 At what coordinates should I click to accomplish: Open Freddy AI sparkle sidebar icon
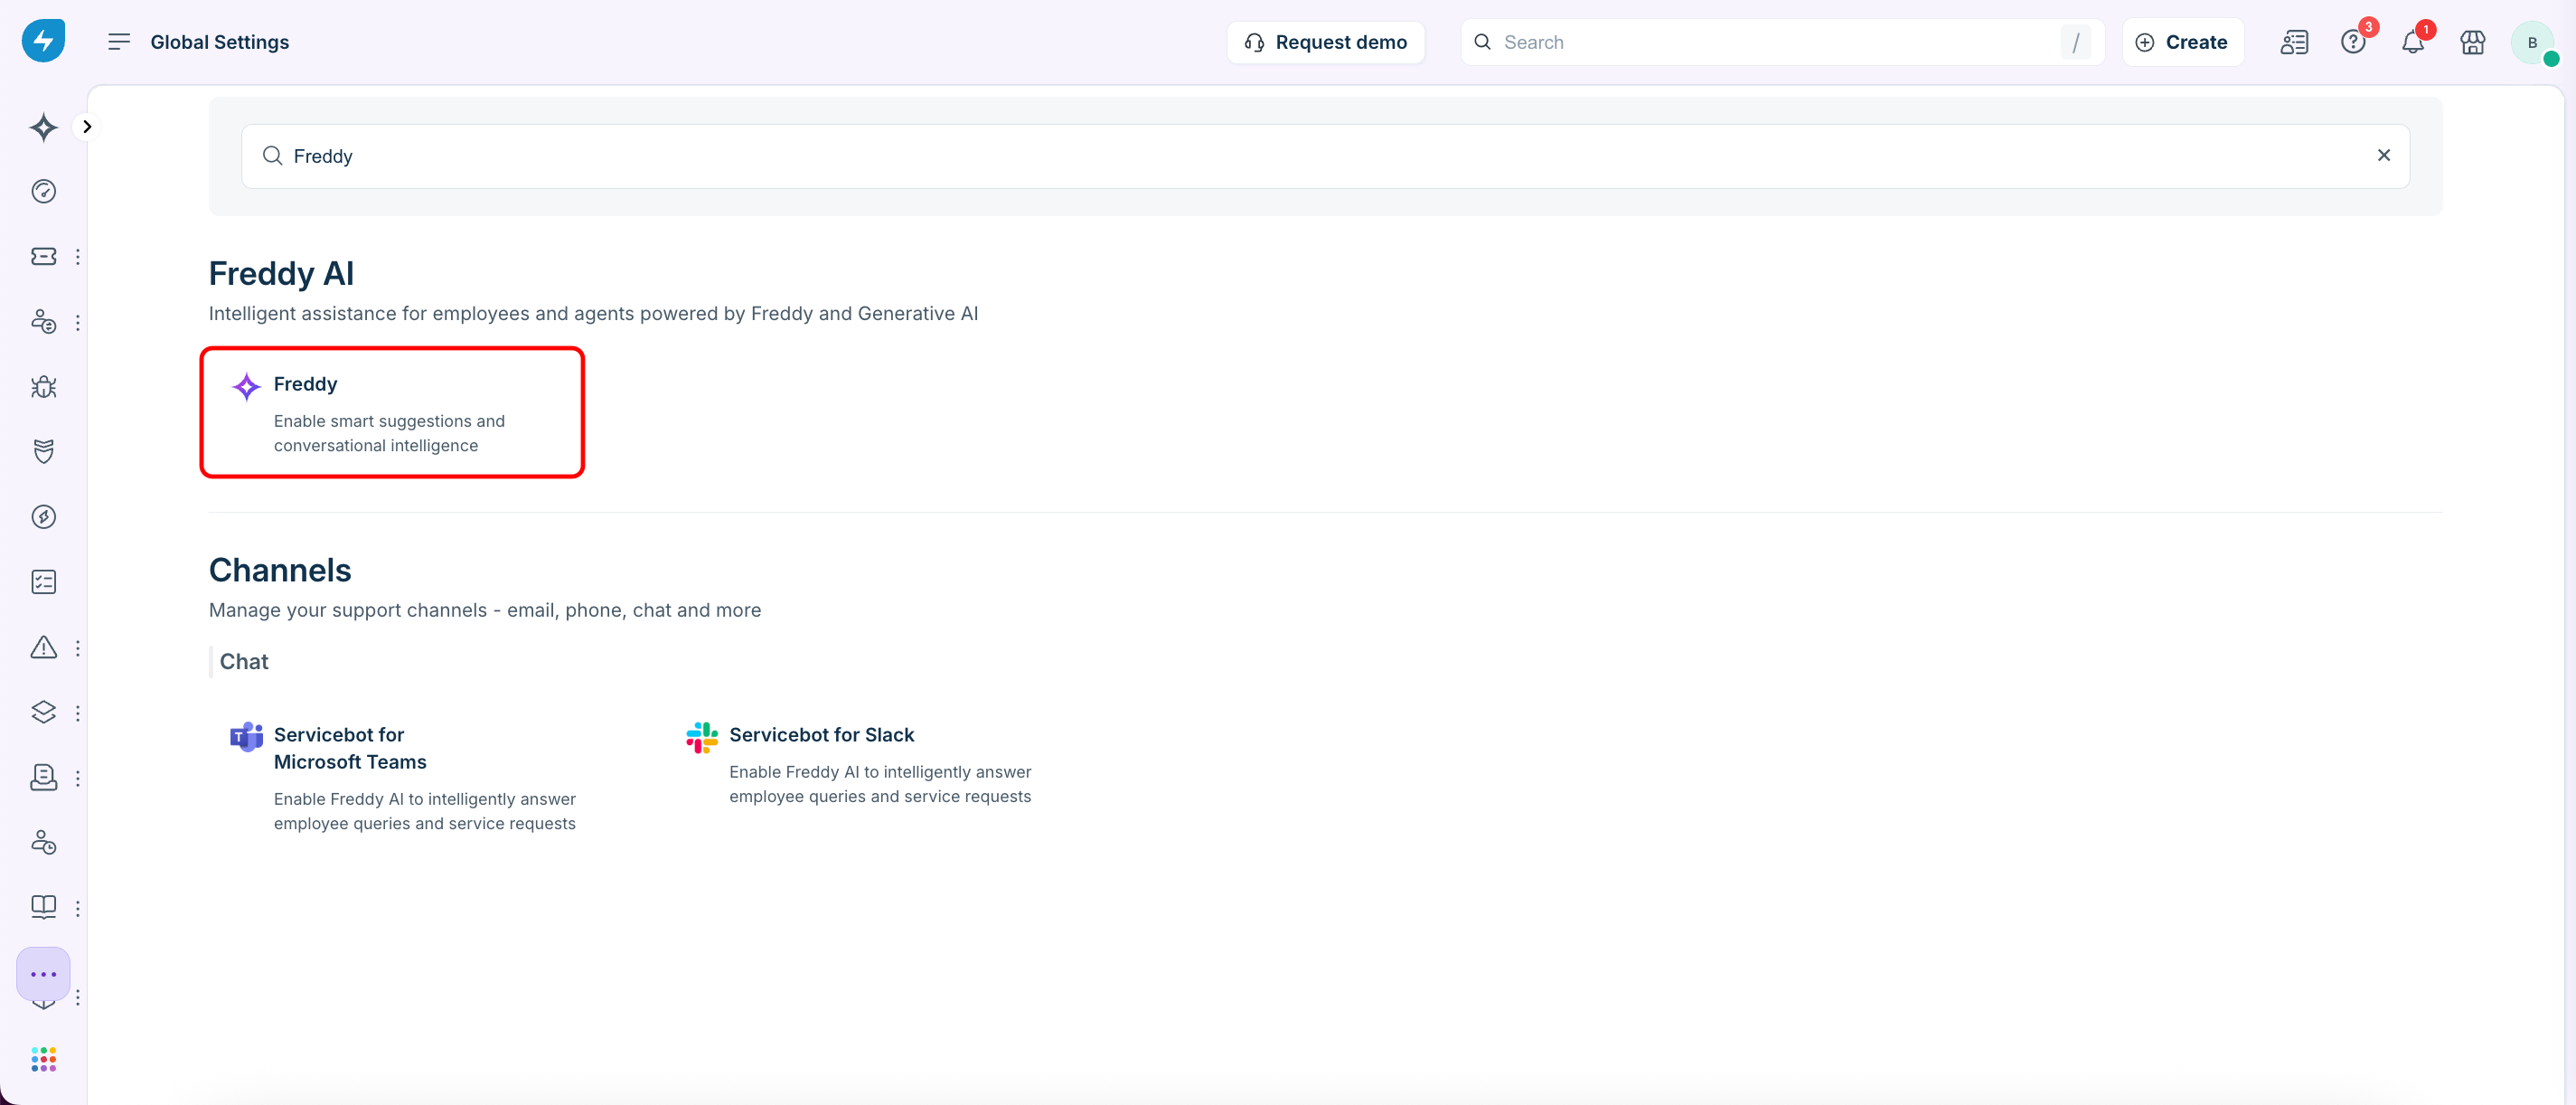click(43, 127)
